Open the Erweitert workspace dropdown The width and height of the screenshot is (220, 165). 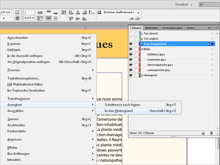coord(184,4)
